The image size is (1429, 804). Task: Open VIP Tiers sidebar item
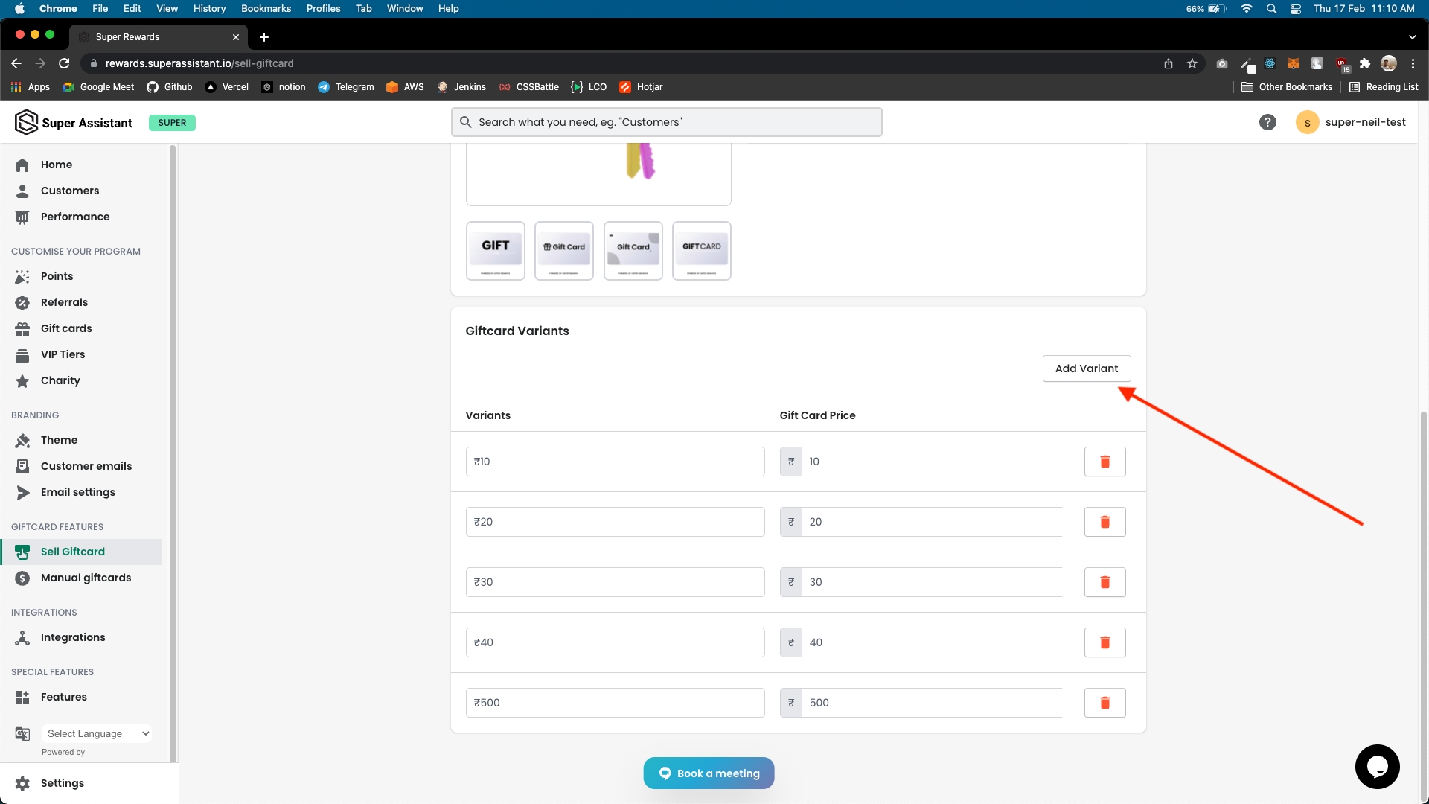pyautogui.click(x=63, y=354)
